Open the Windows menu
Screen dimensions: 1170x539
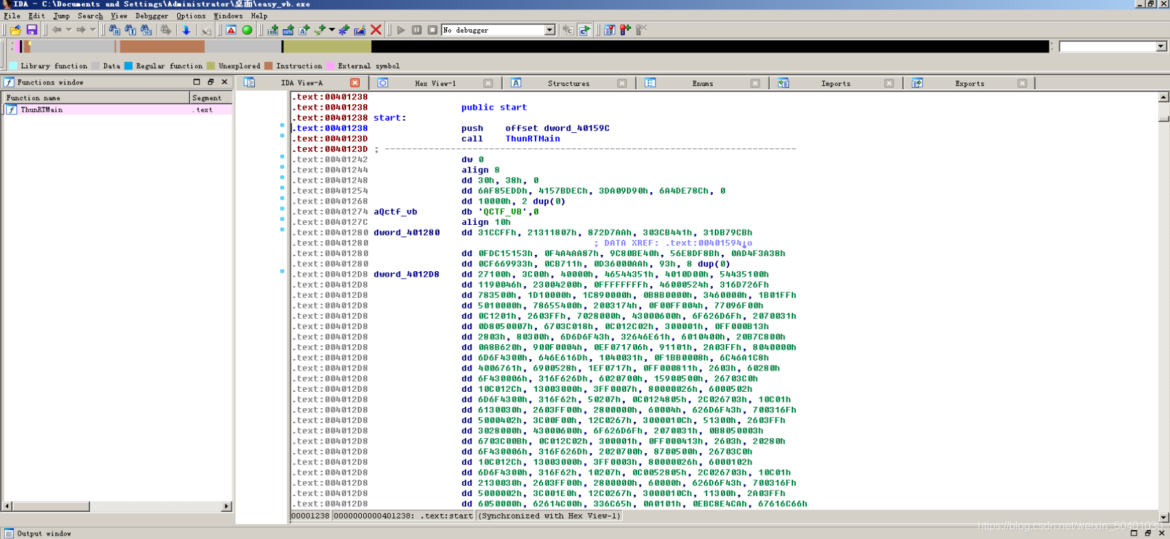click(x=228, y=16)
